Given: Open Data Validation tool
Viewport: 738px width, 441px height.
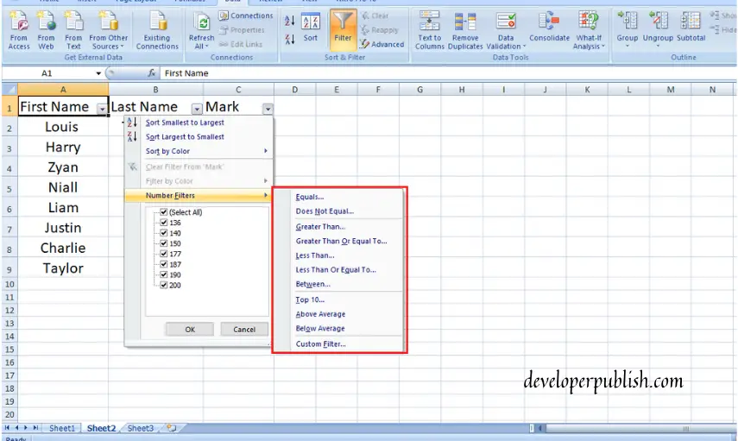Looking at the screenshot, I should pos(506,30).
